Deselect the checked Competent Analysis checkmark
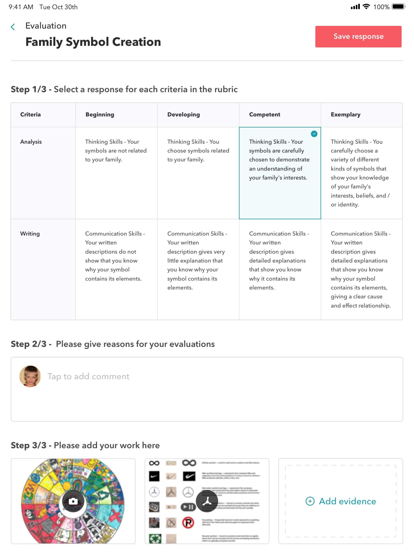This screenshot has height=552, width=414. point(314,134)
